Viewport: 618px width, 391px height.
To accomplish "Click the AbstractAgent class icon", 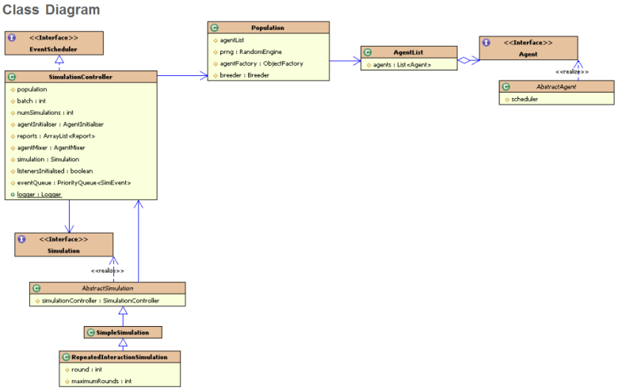I will 506,86.
